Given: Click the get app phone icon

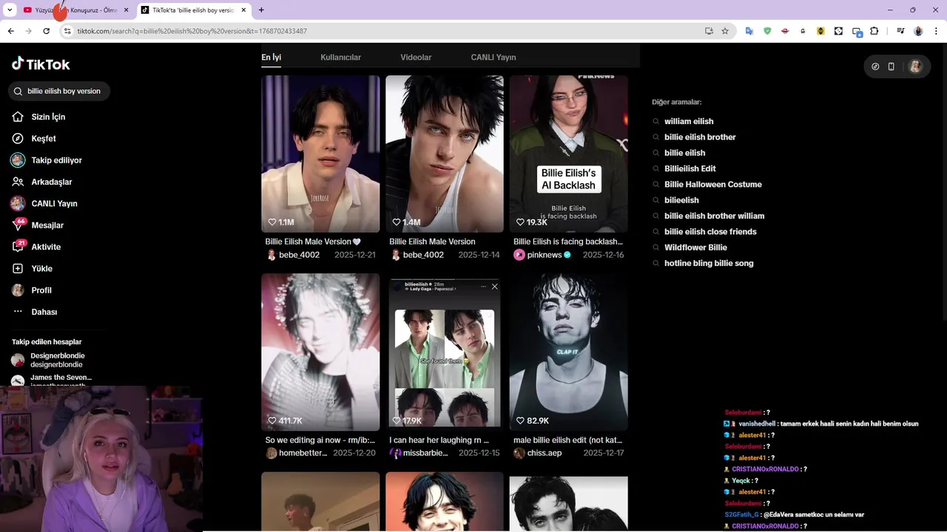Looking at the screenshot, I should pos(892,66).
